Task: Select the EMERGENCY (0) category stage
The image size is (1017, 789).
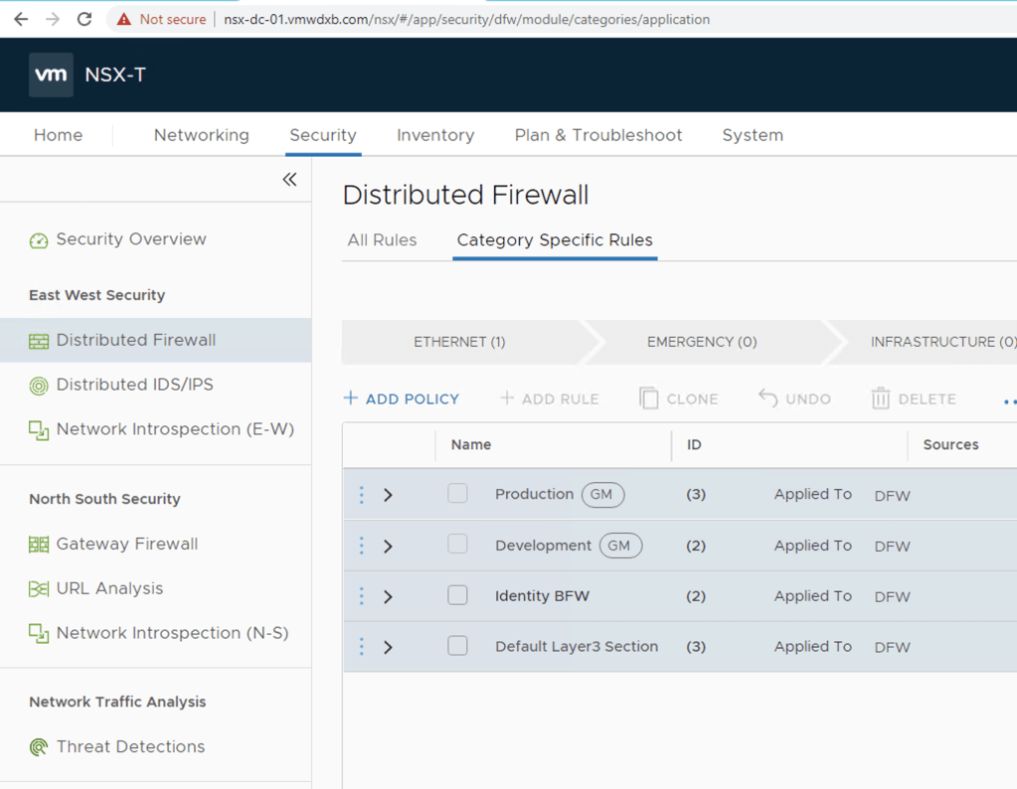Action: 702,342
